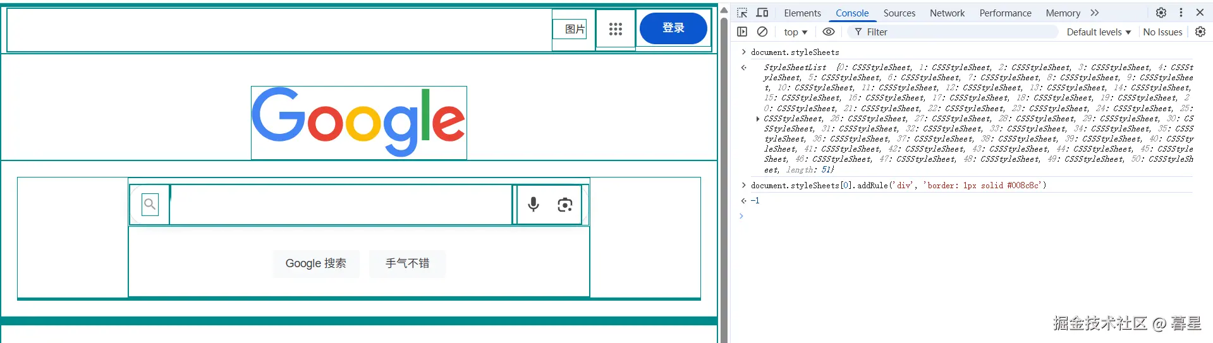Open the top context dropdown
This screenshot has height=343, width=1213.
(796, 32)
